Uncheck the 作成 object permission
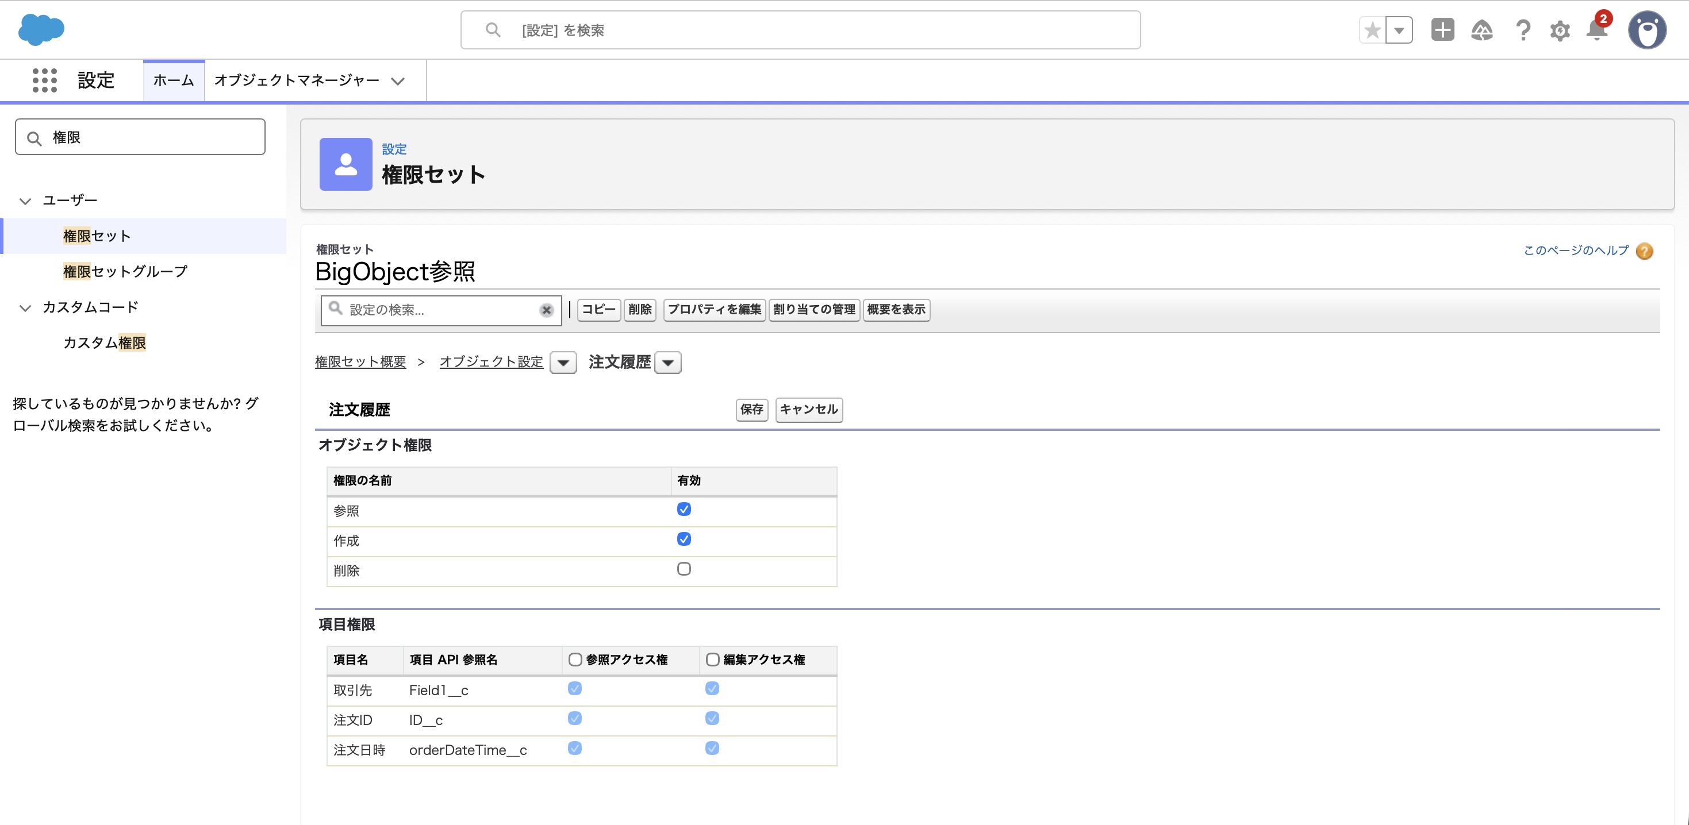 tap(684, 539)
